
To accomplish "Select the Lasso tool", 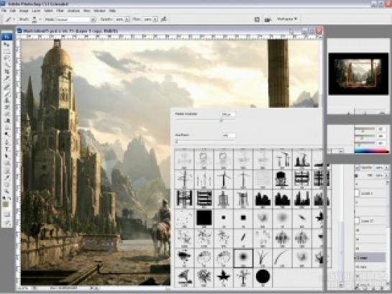I will point(6,58).
